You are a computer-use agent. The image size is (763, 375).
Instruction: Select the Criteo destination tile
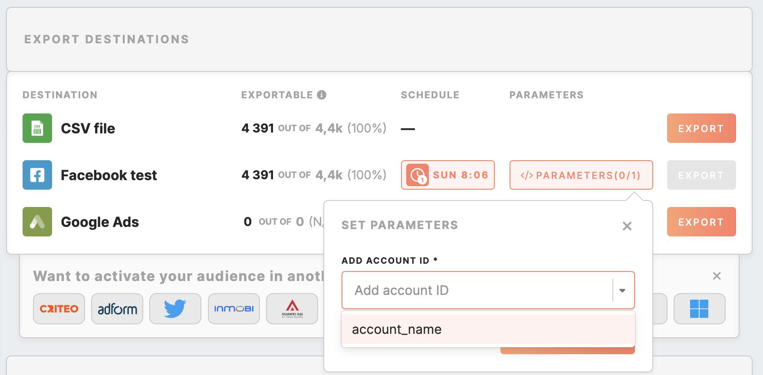tap(59, 309)
